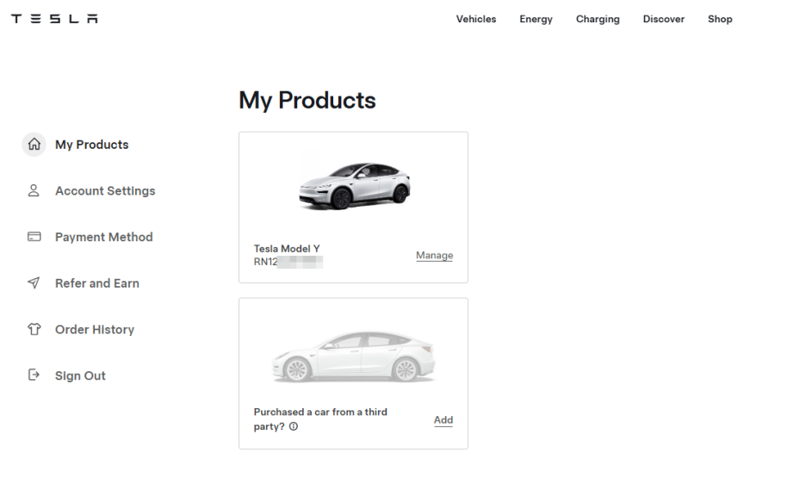Click the Tesla Model Y title text

tap(287, 248)
